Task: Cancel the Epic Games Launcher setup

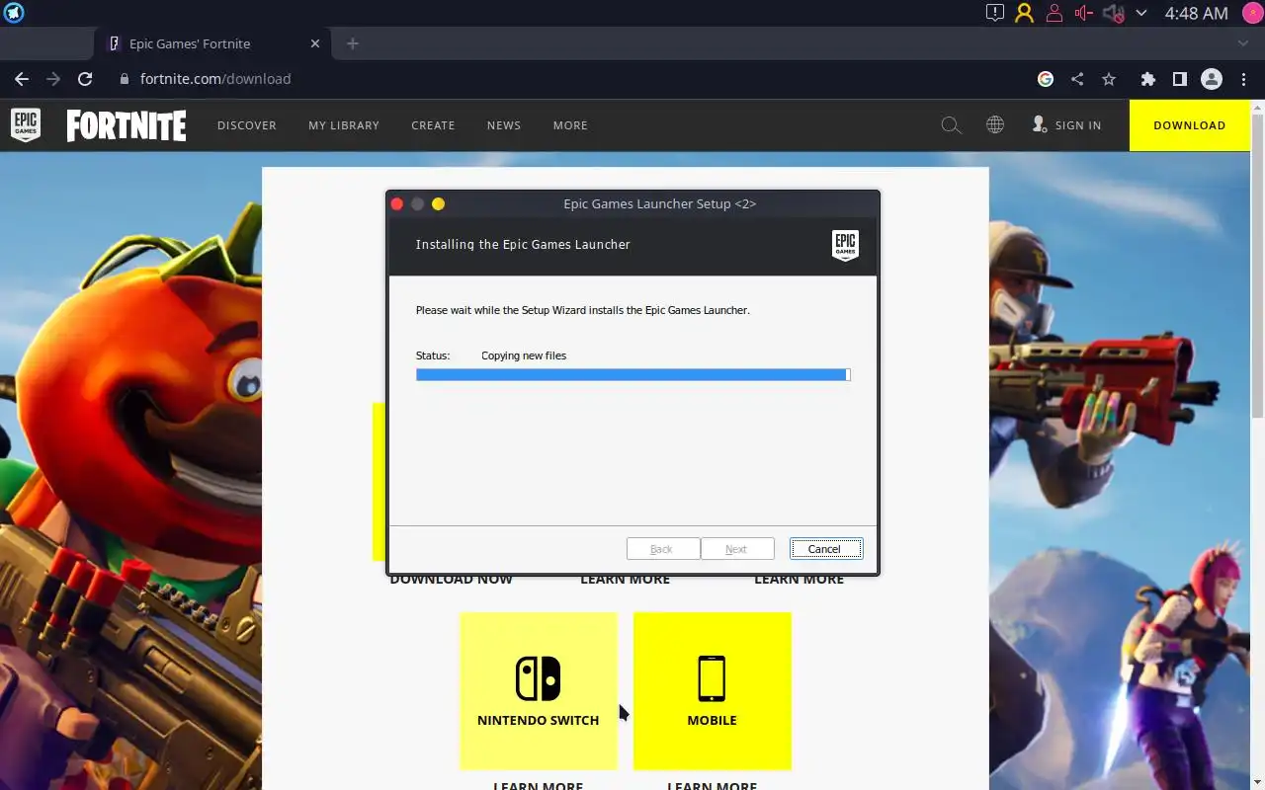Action: coord(825,549)
